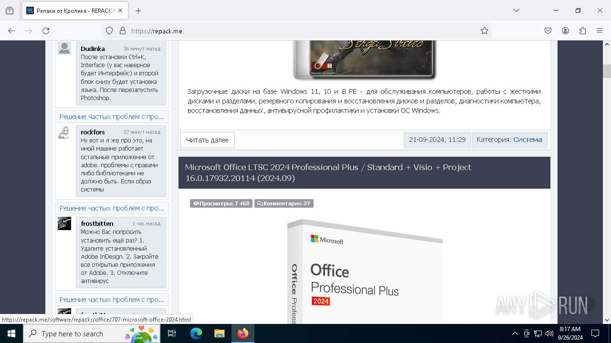The image size is (611, 343).
Task: Click the tracking protection shield icon
Action: coord(109,30)
